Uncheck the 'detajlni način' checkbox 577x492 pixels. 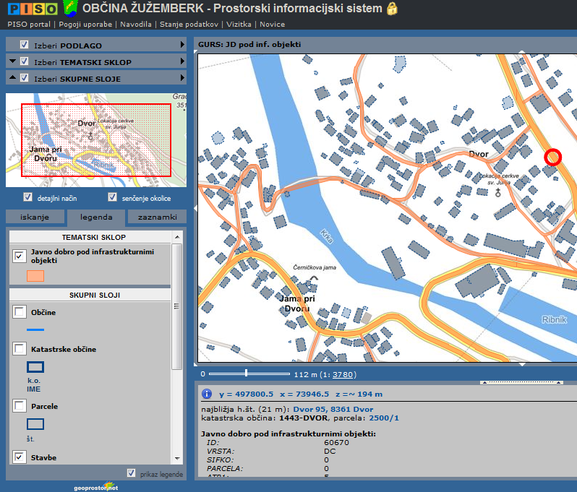(x=28, y=197)
